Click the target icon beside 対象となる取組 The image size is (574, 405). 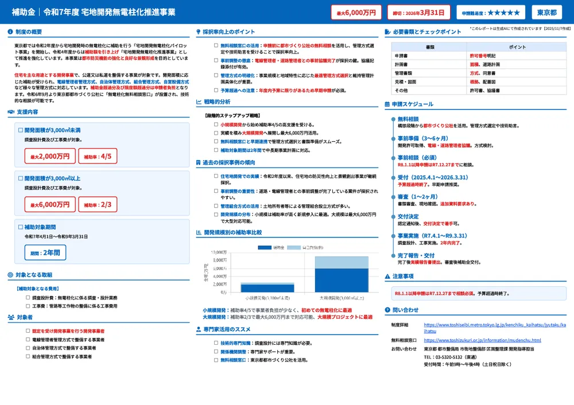(x=11, y=275)
